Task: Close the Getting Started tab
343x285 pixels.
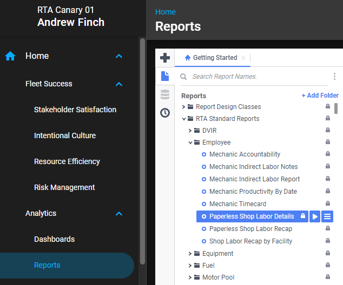Action: coord(243,58)
